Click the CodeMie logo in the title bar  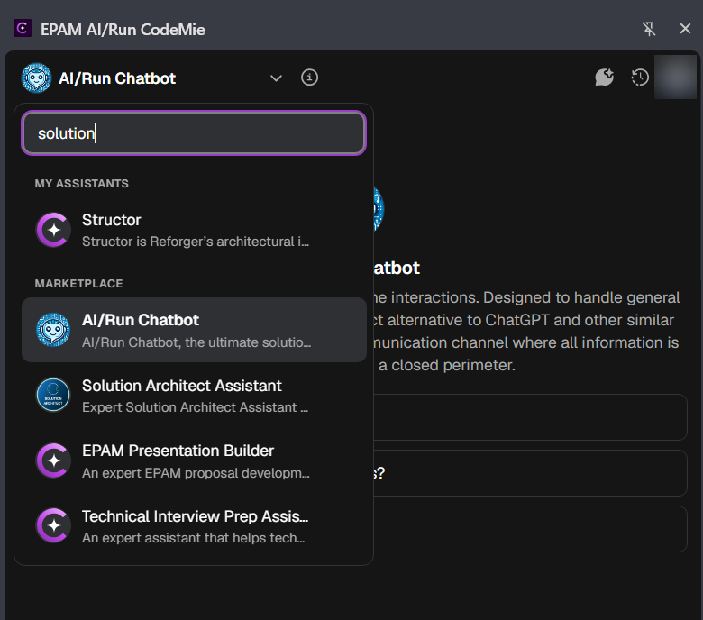(x=23, y=28)
